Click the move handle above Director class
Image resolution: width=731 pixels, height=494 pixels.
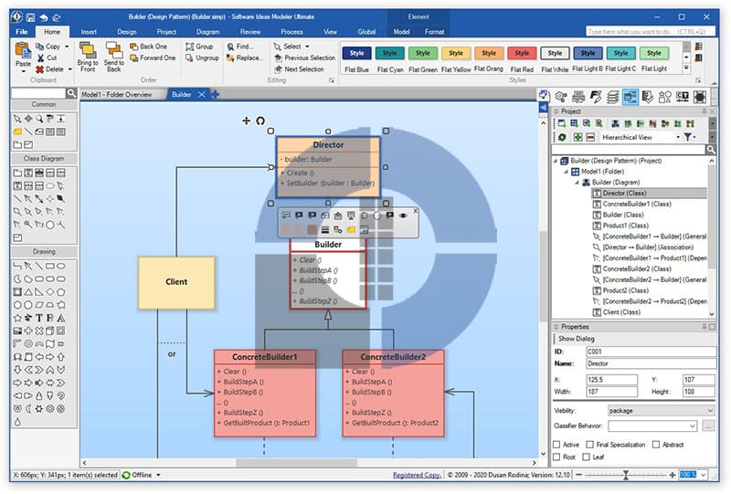pyautogui.click(x=246, y=121)
